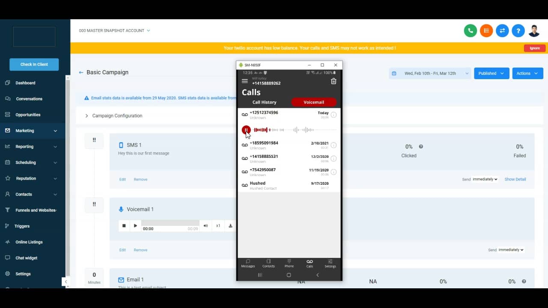The image size is (548, 308).
Task: Open Calls in the phone bottom bar
Action: [310, 264]
